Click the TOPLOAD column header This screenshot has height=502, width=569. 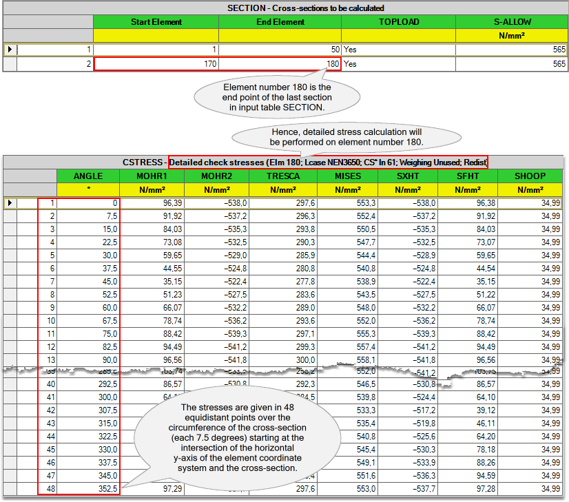(x=398, y=22)
